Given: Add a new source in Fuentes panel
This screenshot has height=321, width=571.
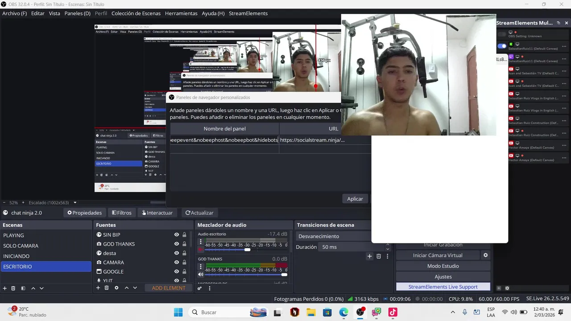Looking at the screenshot, I should click(x=98, y=288).
